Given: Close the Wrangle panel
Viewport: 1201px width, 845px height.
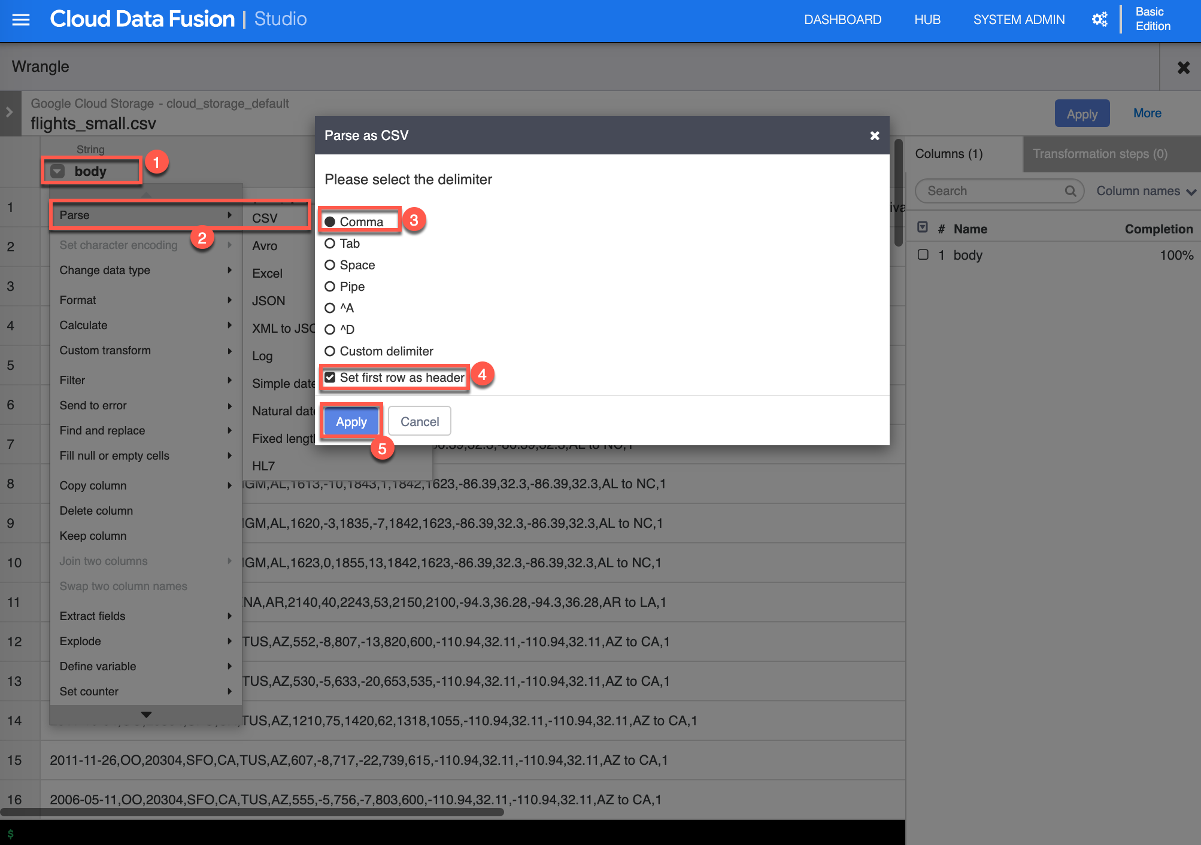Looking at the screenshot, I should coord(1183,68).
